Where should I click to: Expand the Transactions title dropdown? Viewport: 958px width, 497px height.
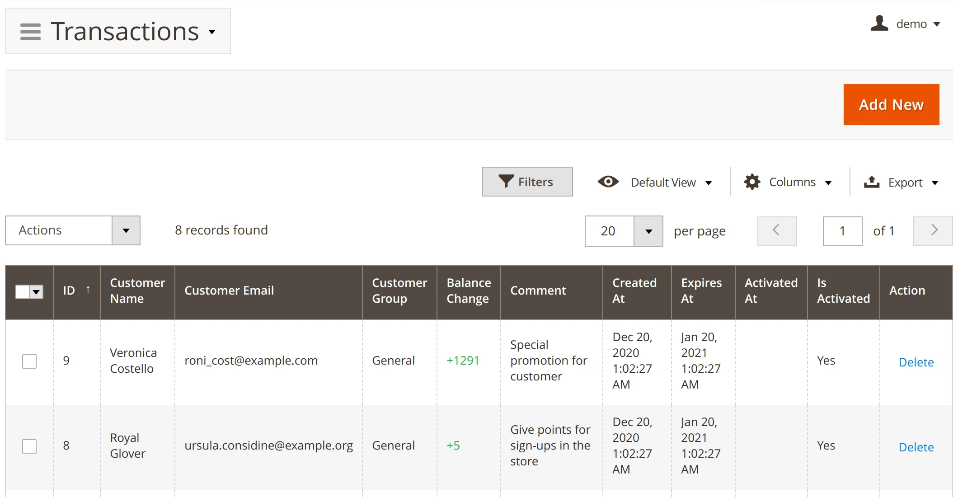212,33
